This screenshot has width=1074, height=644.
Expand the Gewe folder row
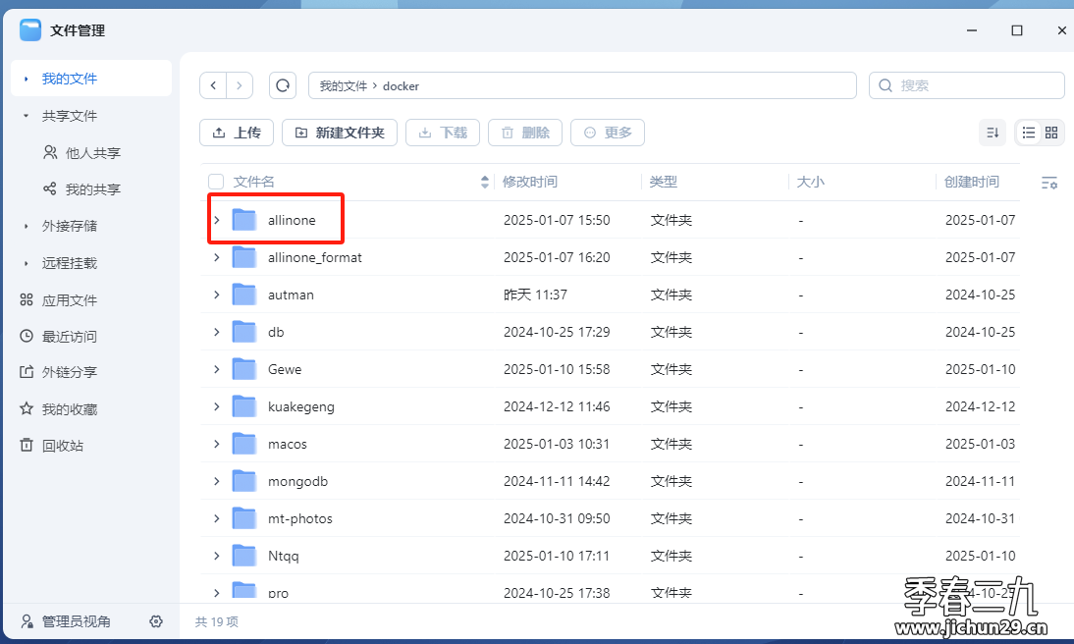coord(216,369)
